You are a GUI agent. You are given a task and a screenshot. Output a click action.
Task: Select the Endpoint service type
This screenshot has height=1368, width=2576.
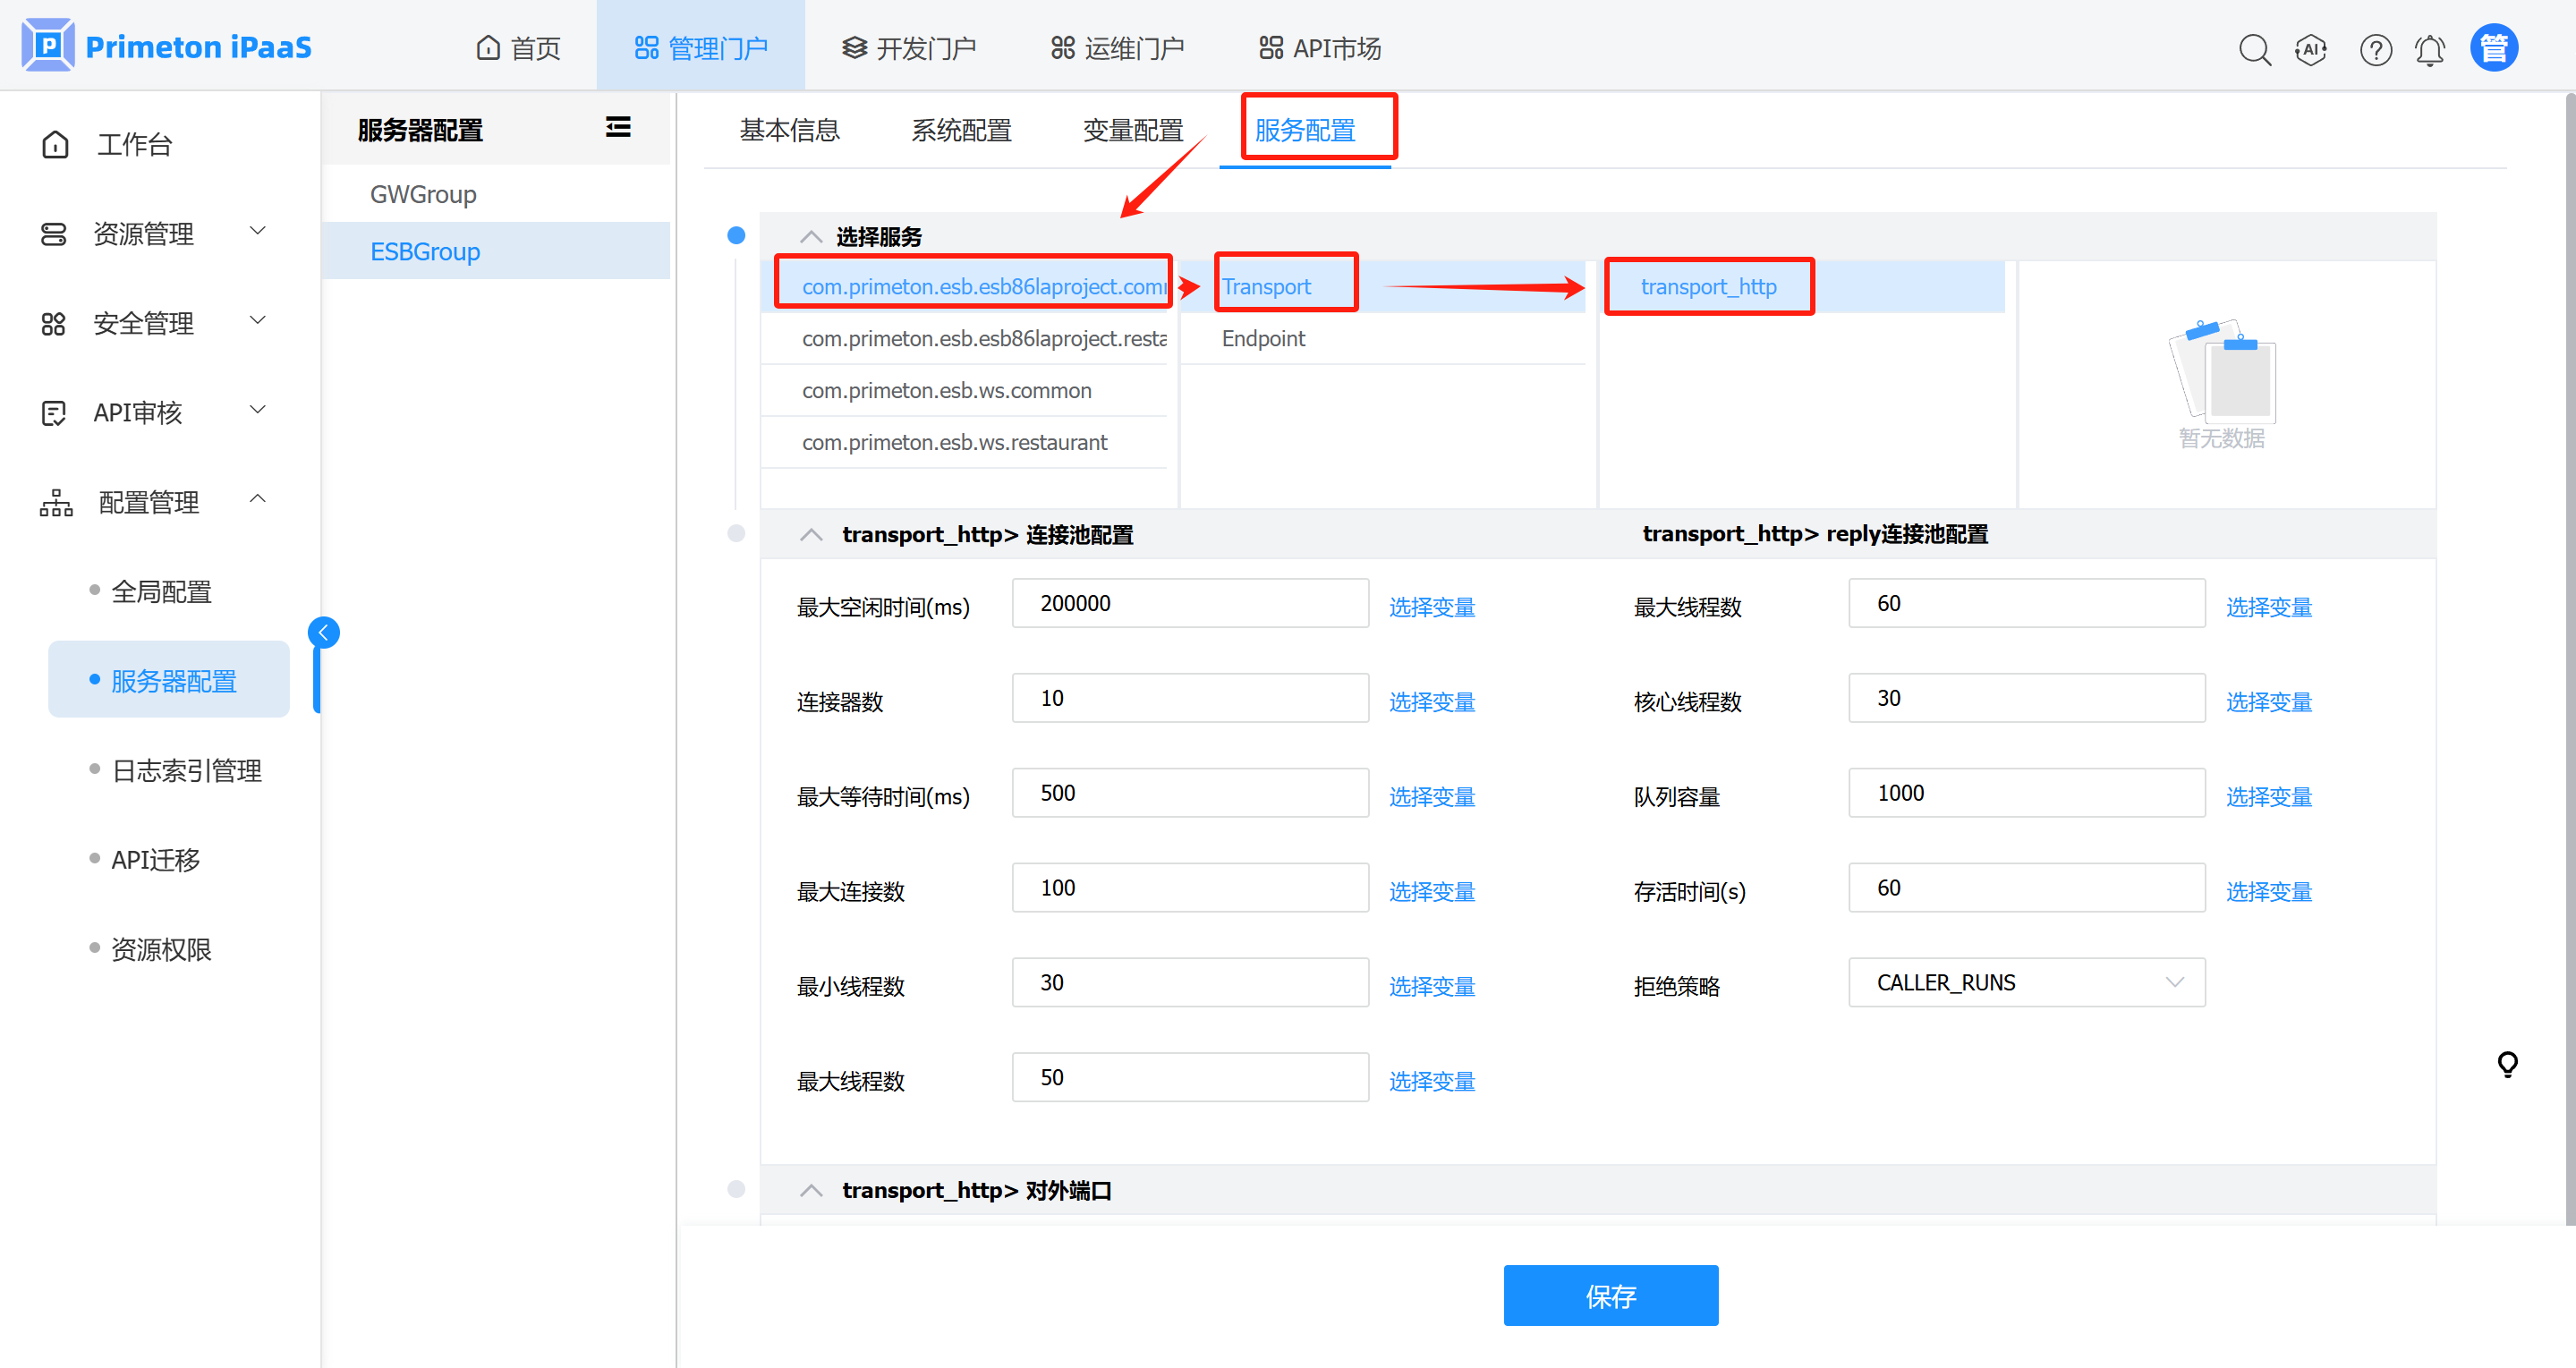point(1263,338)
